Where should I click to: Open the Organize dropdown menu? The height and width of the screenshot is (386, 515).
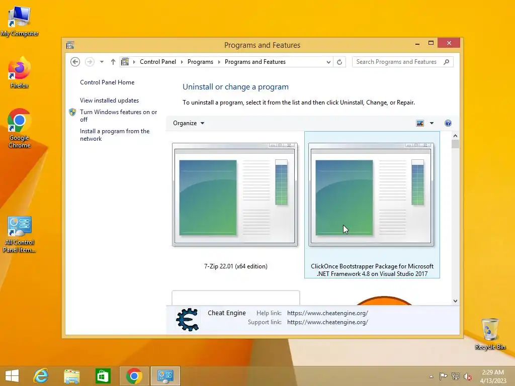click(189, 123)
